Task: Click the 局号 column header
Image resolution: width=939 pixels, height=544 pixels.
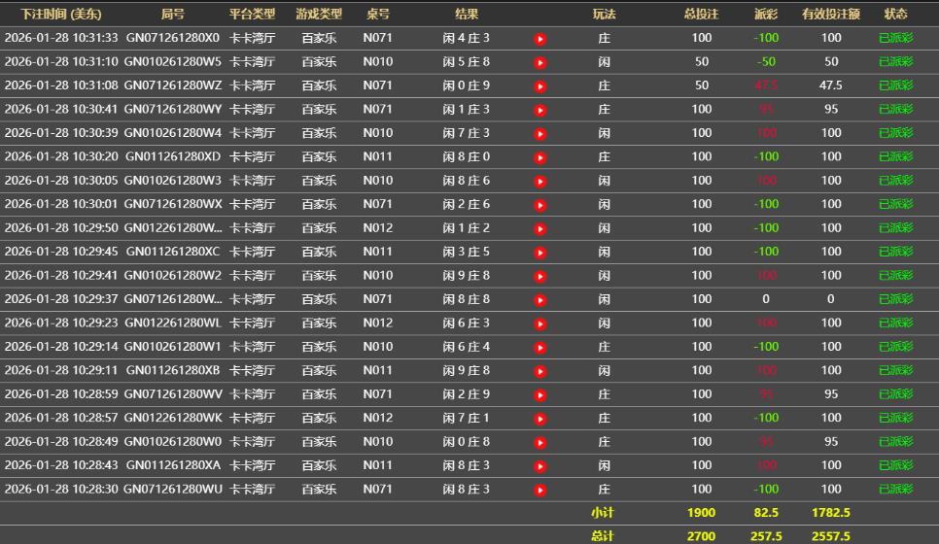Action: point(172,15)
